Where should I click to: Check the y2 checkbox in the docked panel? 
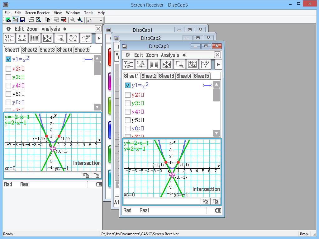(8, 69)
